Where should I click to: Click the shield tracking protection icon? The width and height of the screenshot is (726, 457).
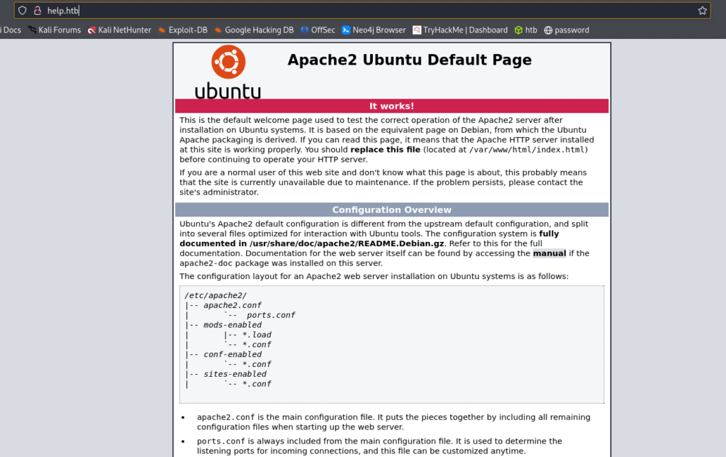tap(22, 11)
